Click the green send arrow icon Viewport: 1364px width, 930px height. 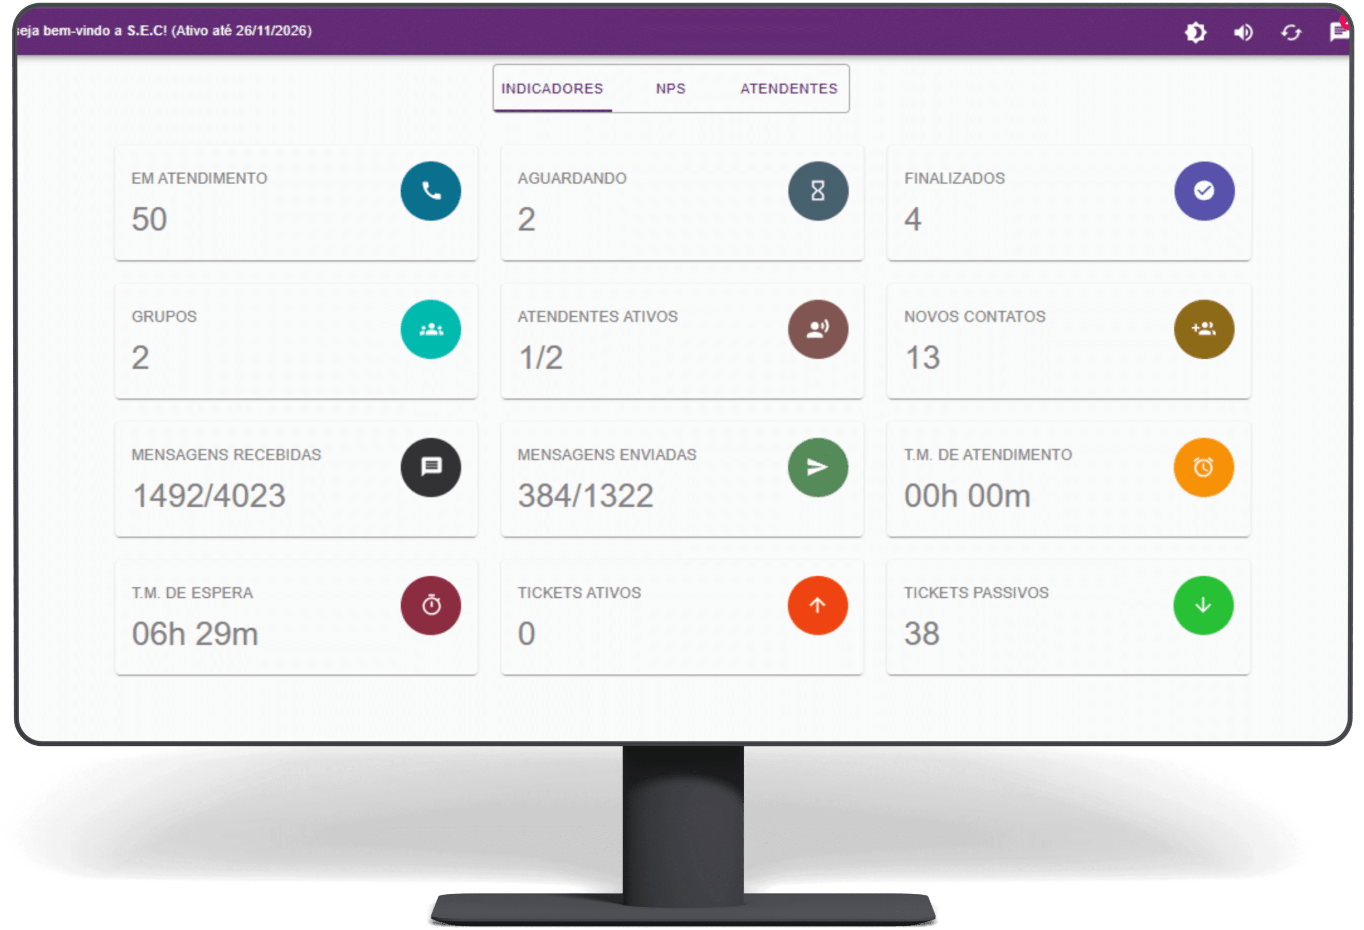point(817,467)
